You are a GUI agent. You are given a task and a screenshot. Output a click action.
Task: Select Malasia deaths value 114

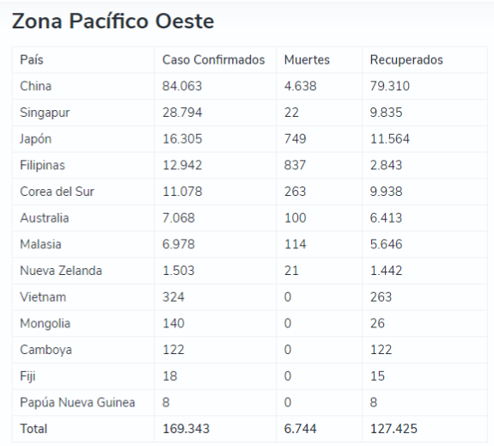[x=296, y=244]
